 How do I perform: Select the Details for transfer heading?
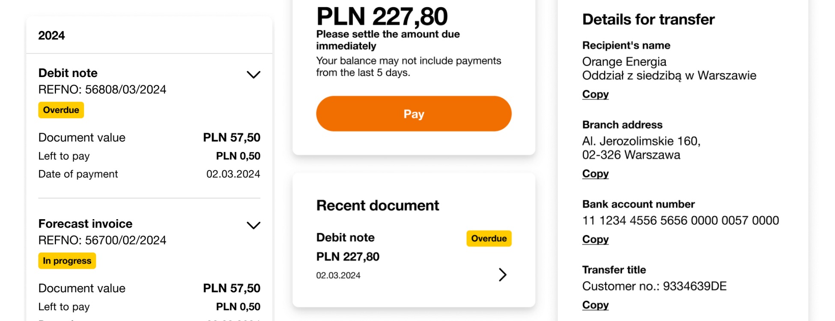(648, 19)
